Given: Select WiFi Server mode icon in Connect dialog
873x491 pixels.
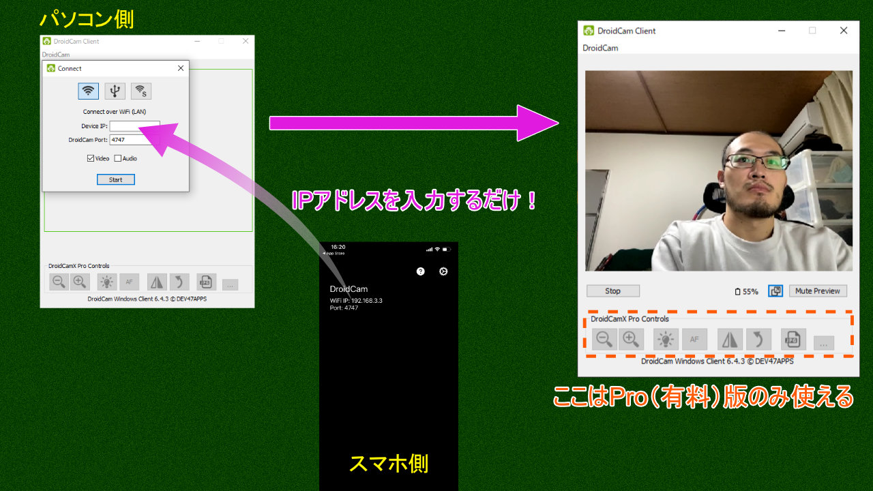Looking at the screenshot, I should point(141,91).
